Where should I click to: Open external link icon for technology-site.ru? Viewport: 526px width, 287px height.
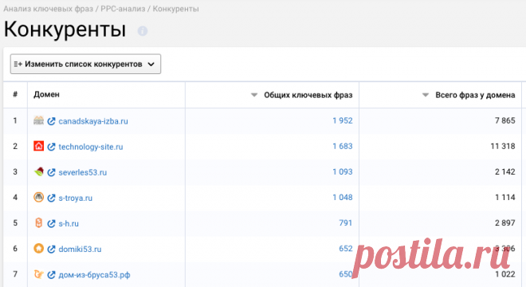[x=51, y=147]
